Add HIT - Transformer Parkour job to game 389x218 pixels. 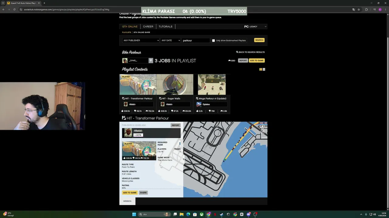click(x=130, y=193)
